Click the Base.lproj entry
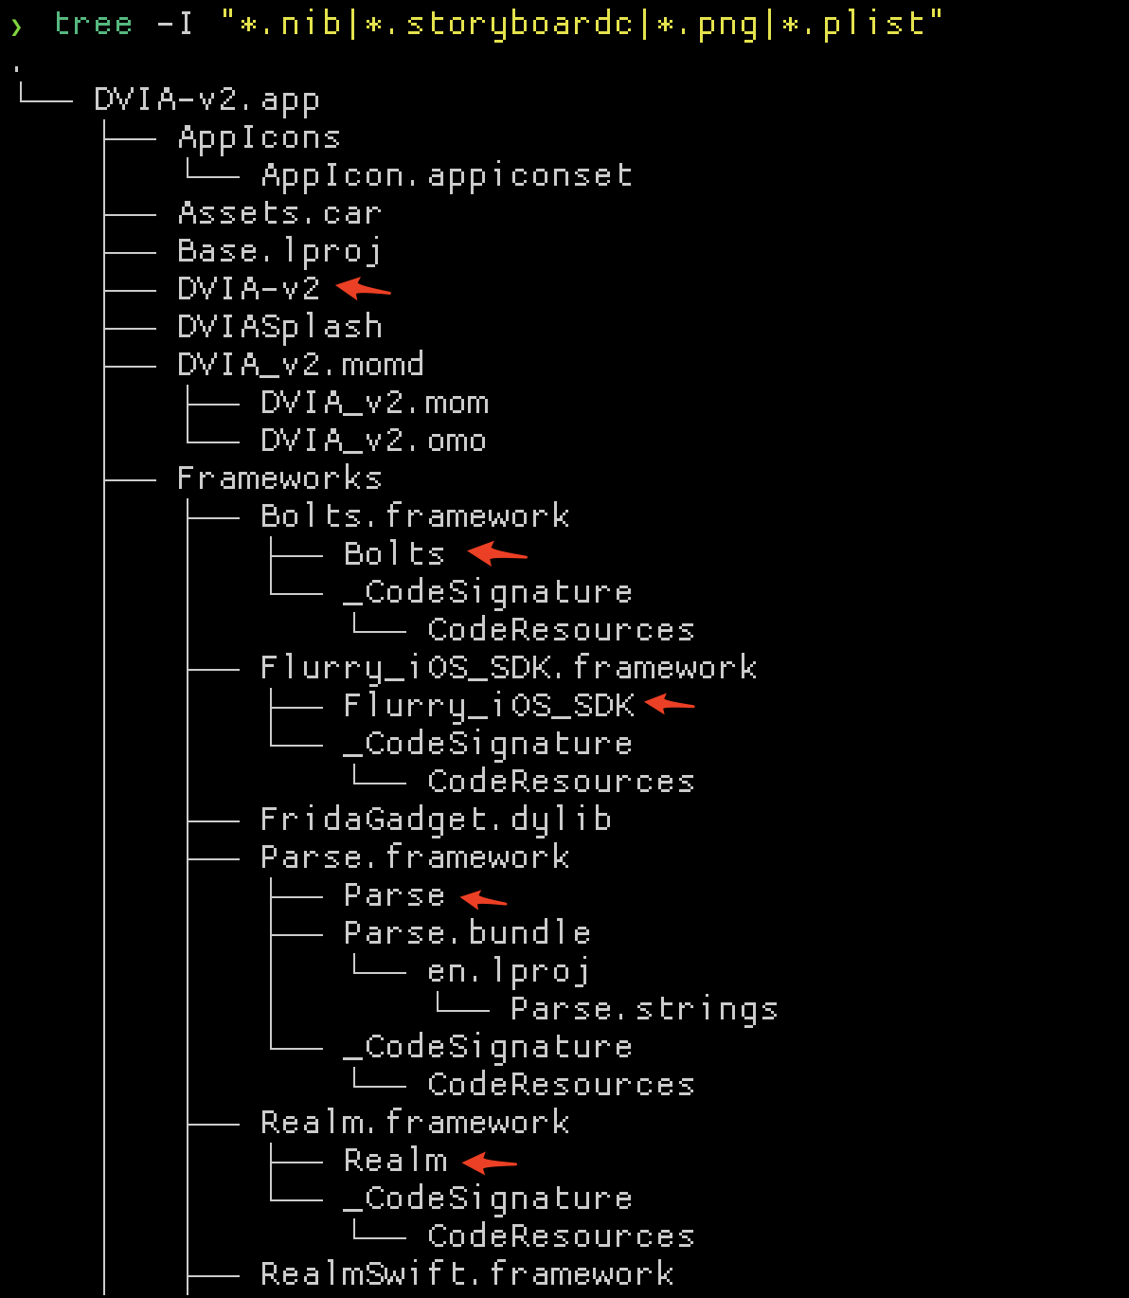This screenshot has width=1129, height=1298. 279,251
